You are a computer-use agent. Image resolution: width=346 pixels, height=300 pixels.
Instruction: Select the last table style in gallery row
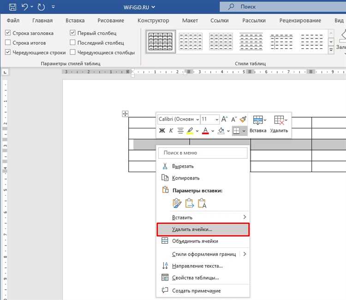[312, 42]
